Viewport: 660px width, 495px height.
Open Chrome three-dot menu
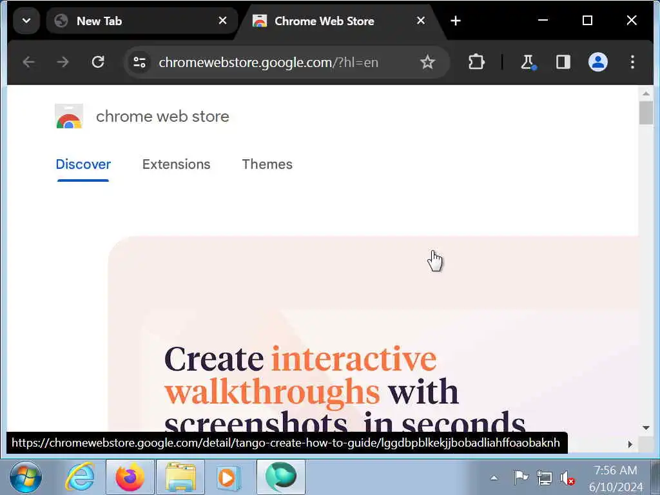coord(632,63)
